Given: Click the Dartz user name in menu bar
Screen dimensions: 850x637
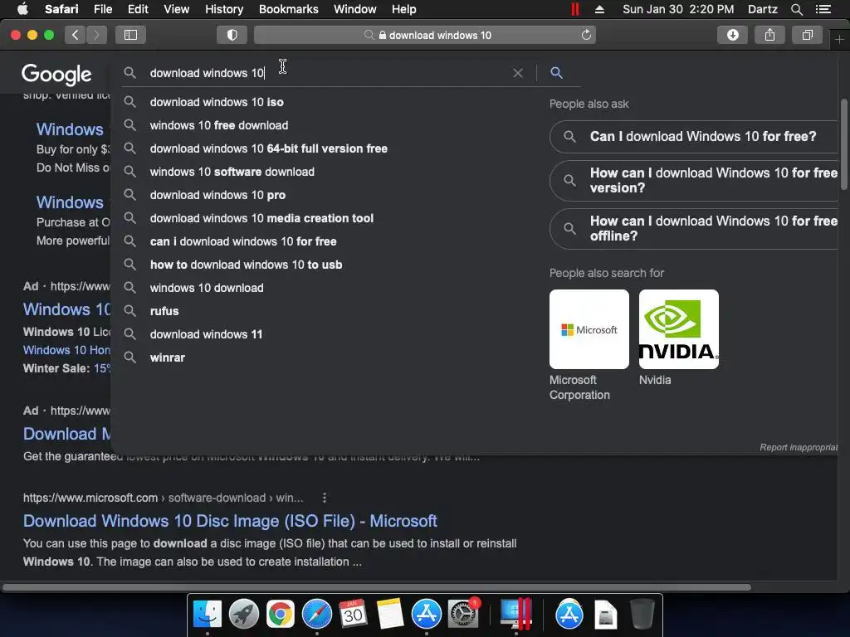Looking at the screenshot, I should [x=762, y=9].
